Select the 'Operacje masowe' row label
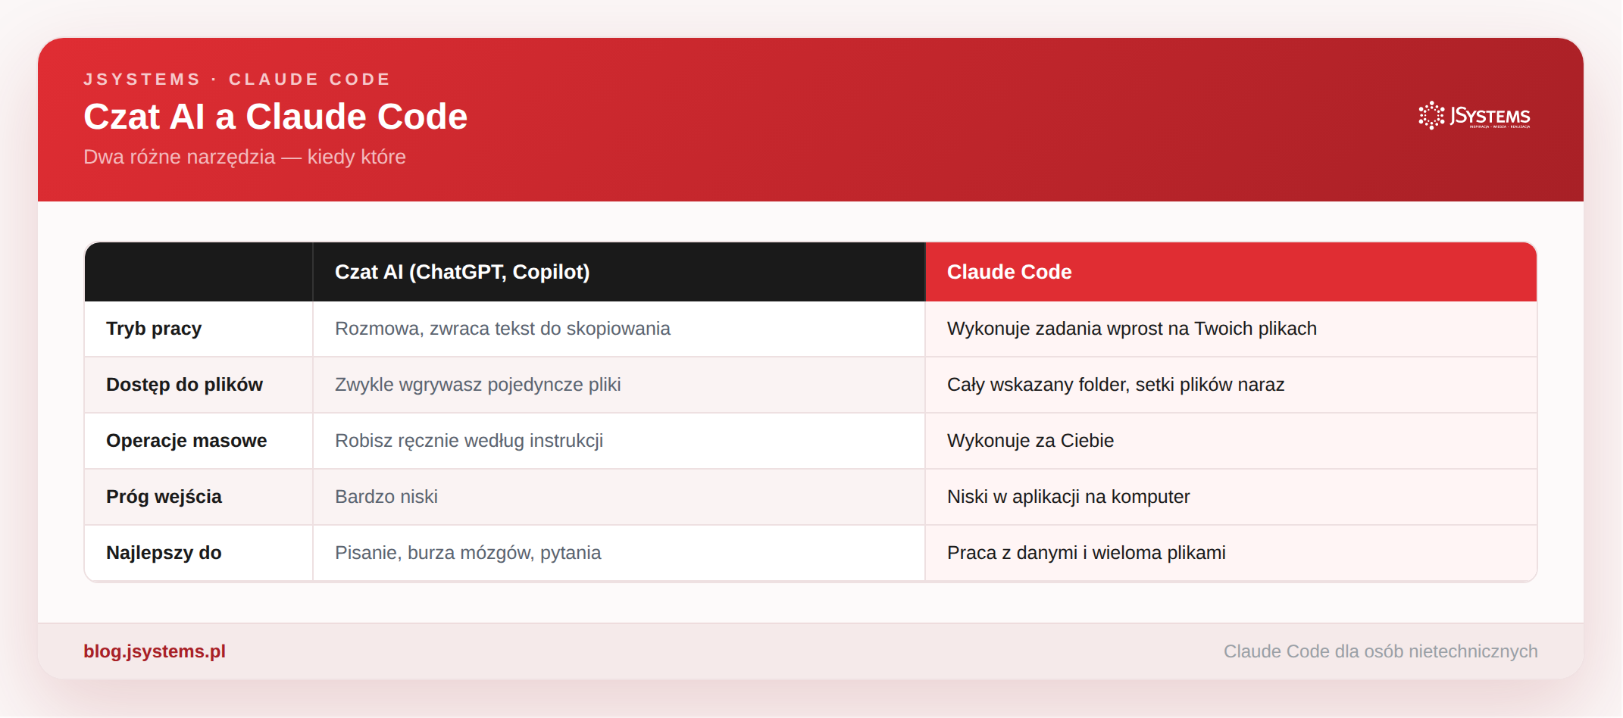Image resolution: width=1623 pixels, height=718 pixels. [186, 441]
